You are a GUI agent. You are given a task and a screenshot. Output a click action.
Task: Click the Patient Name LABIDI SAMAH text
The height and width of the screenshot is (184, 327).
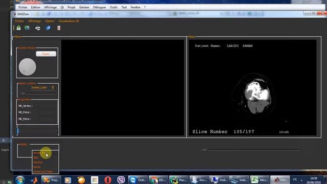click(x=224, y=46)
